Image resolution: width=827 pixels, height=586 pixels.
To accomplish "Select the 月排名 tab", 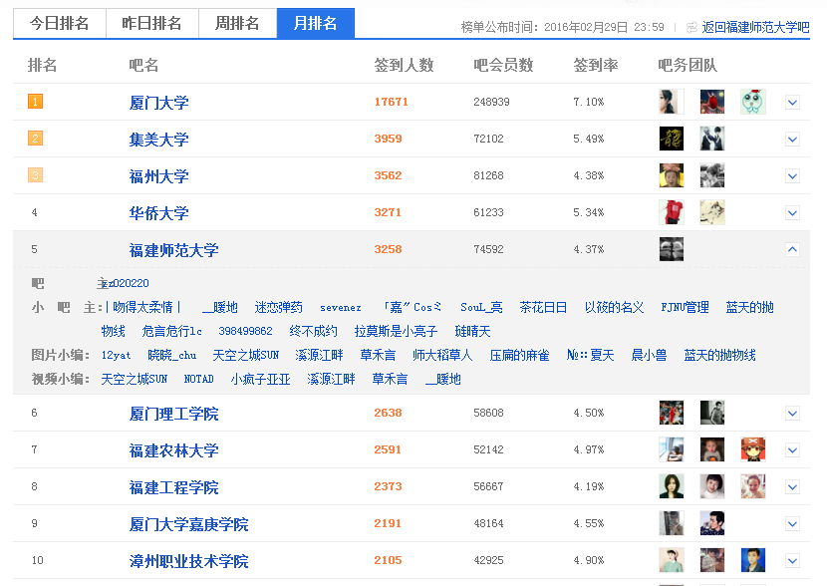I will (x=316, y=23).
